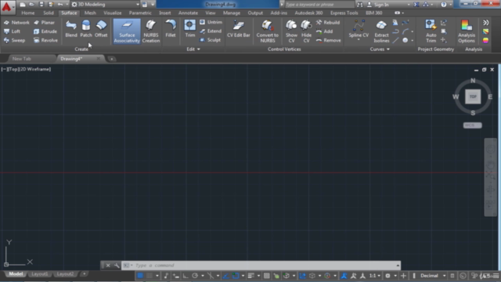Open the AutoCAD application menu
This screenshot has height=282, width=501.
(7, 7)
